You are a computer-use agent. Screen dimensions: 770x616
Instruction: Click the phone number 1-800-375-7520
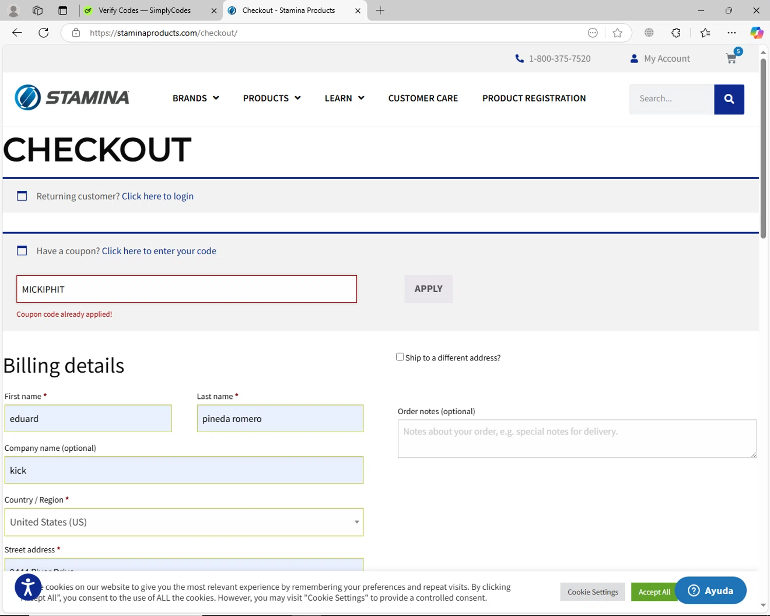(553, 59)
